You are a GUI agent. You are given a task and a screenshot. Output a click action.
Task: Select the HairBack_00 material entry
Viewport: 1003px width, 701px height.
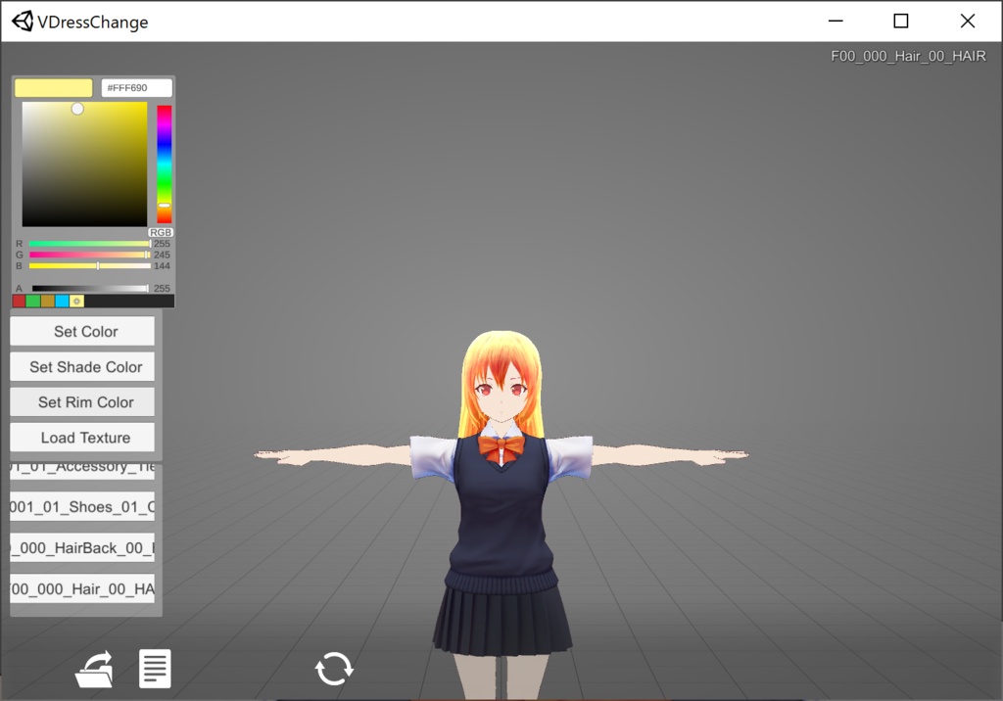81,547
